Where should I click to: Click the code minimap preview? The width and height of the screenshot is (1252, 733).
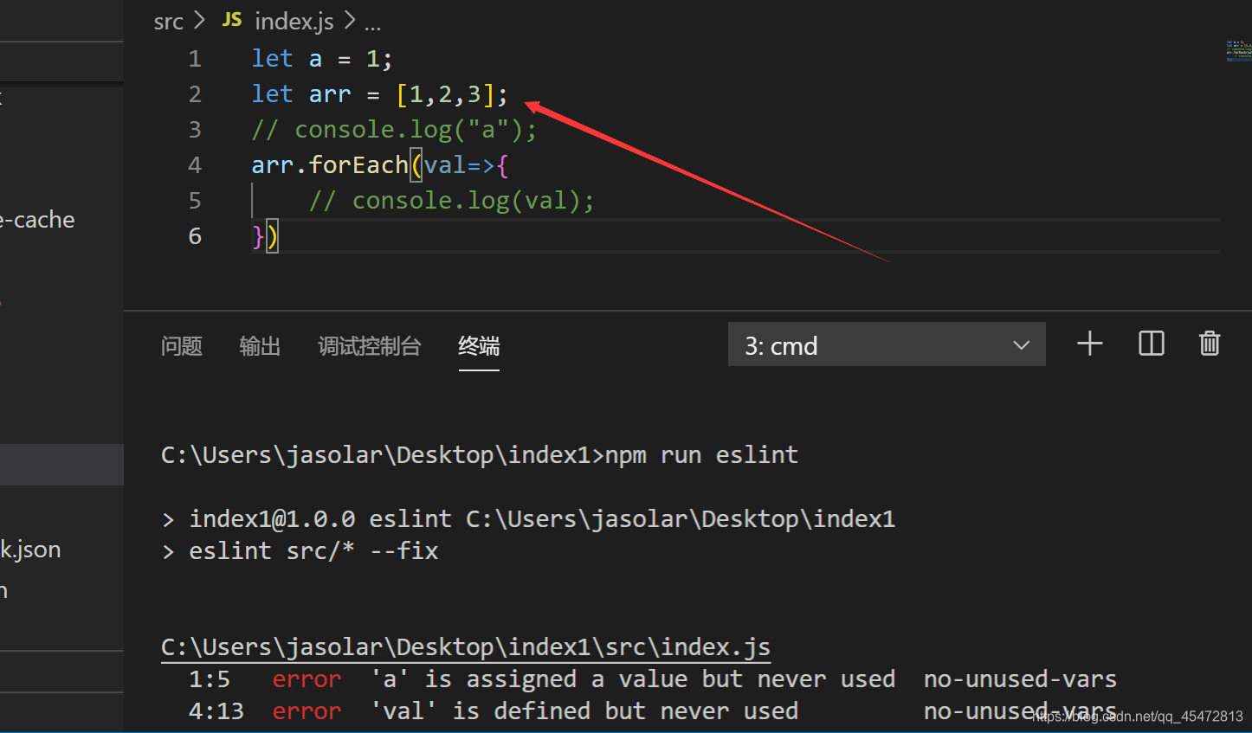(x=1238, y=50)
